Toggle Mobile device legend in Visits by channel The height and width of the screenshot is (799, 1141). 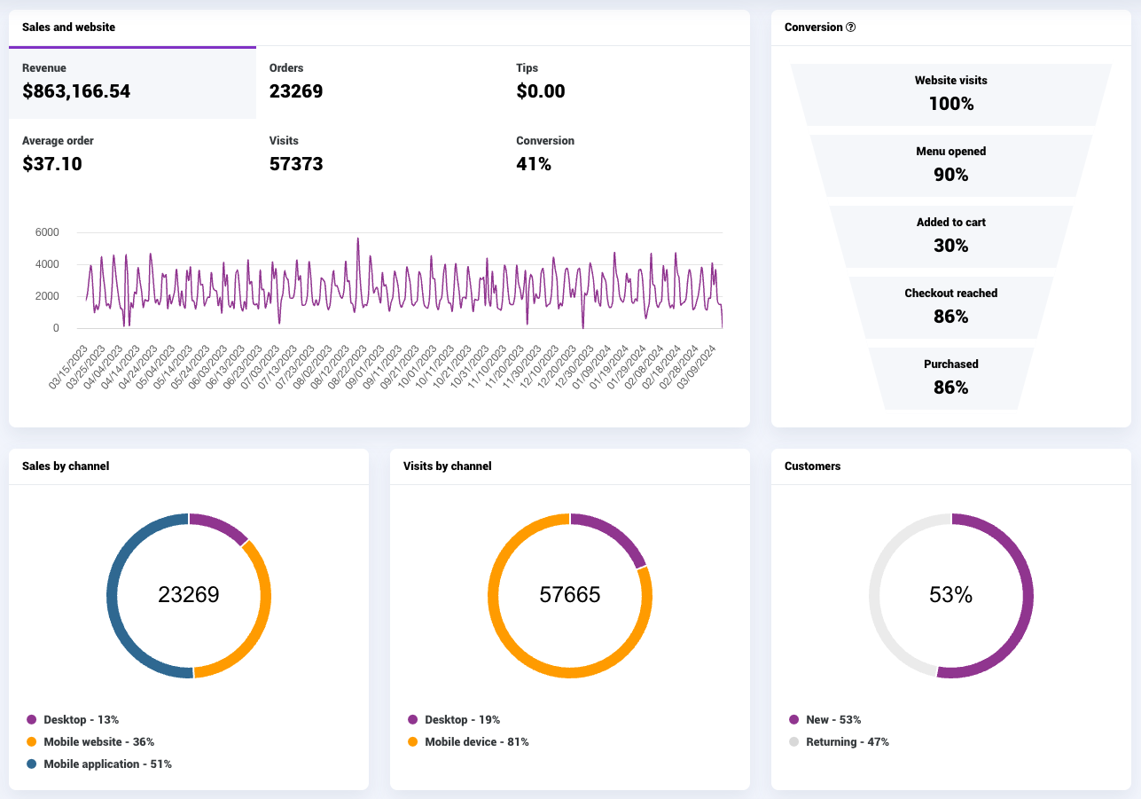(x=468, y=742)
